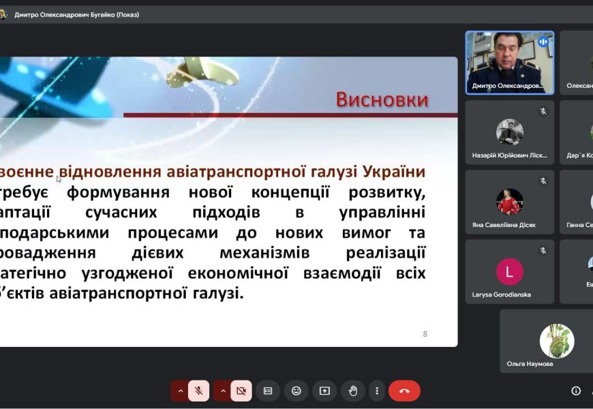Click Larysa Gorodianska's avatar tile
This screenshot has width=593, height=409.
pyautogui.click(x=509, y=271)
